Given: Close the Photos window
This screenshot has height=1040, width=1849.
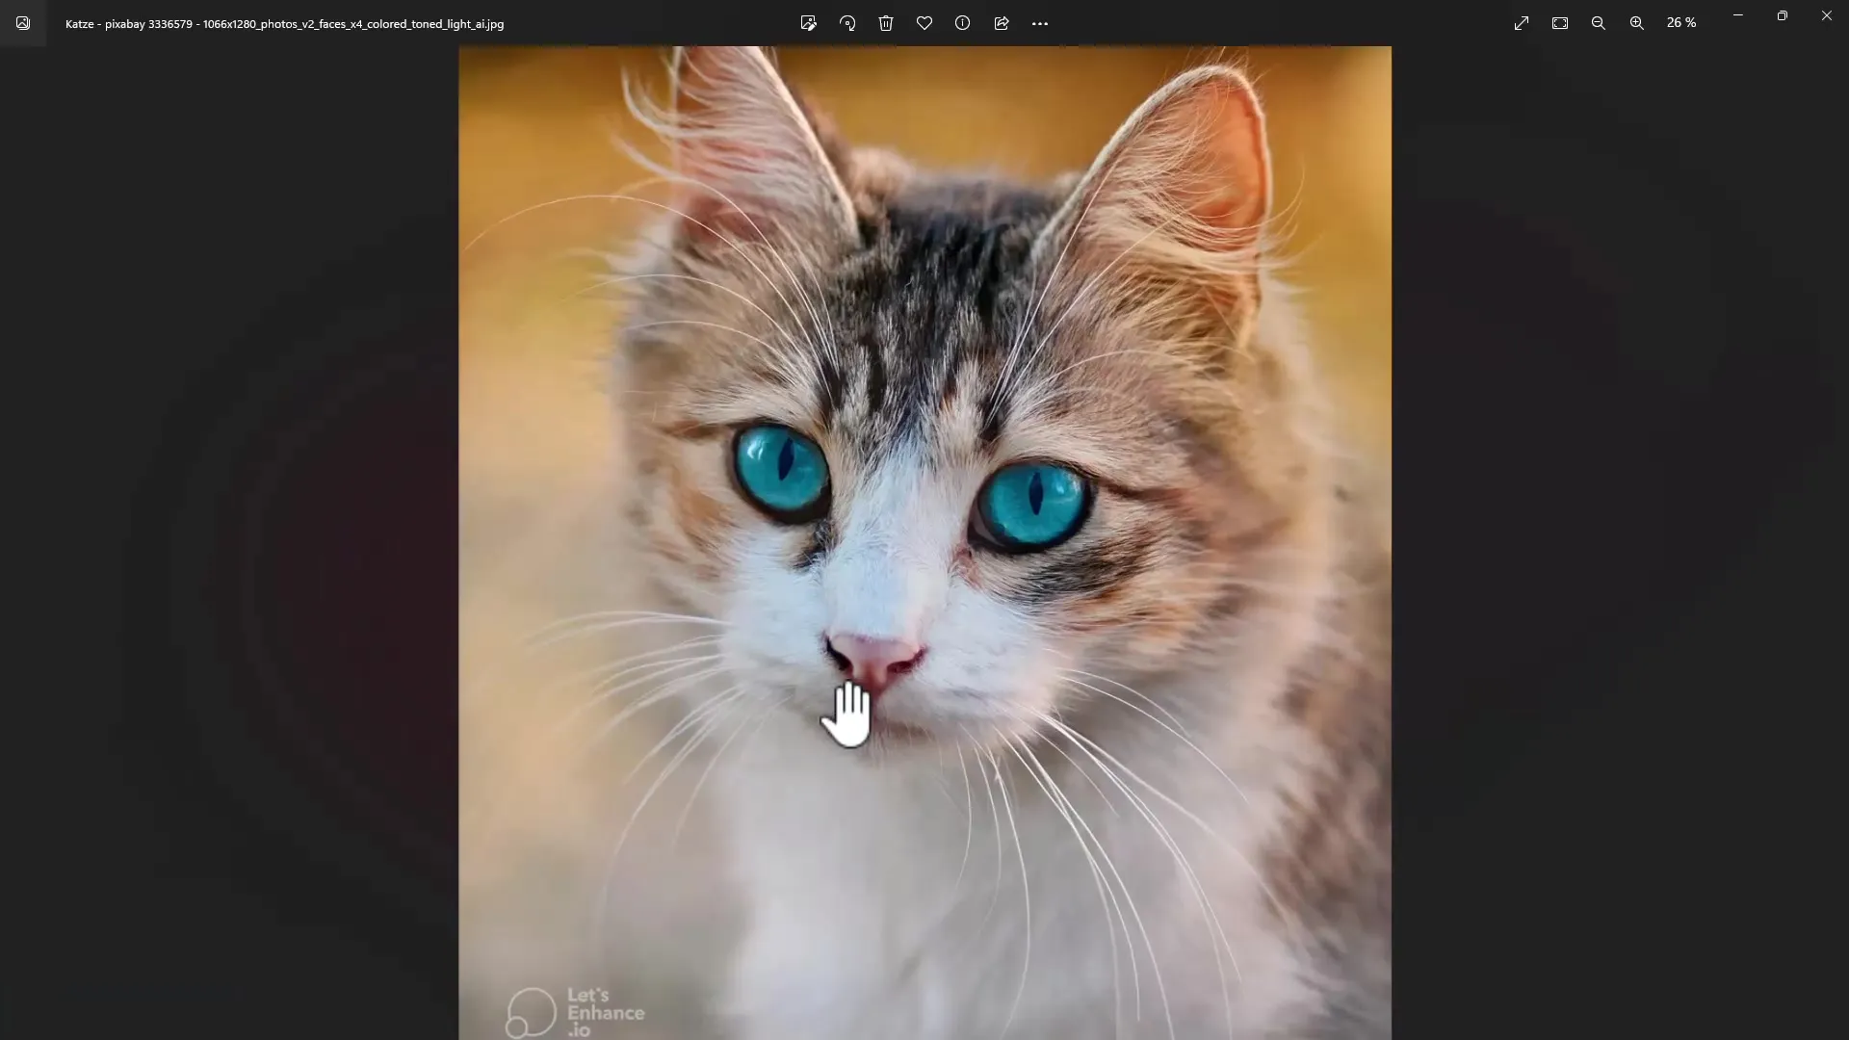Looking at the screenshot, I should [x=1827, y=15].
